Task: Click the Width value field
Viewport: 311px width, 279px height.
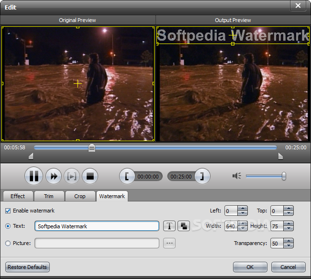Action: (x=231, y=226)
